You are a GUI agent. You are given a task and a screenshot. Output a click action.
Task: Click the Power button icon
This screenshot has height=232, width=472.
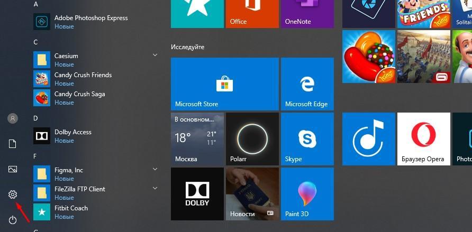click(12, 220)
